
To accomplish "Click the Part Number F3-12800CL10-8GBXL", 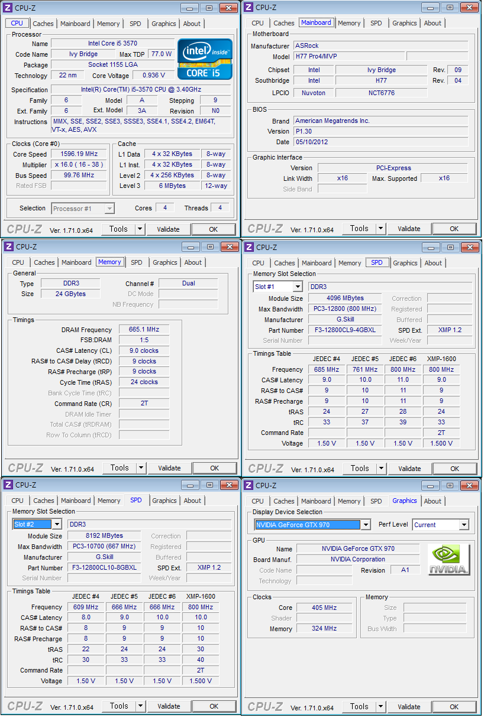I will pos(104,568).
